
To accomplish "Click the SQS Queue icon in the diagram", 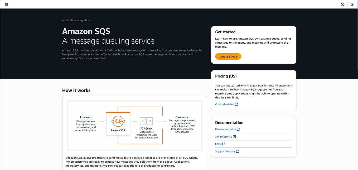I will tap(146, 121).
